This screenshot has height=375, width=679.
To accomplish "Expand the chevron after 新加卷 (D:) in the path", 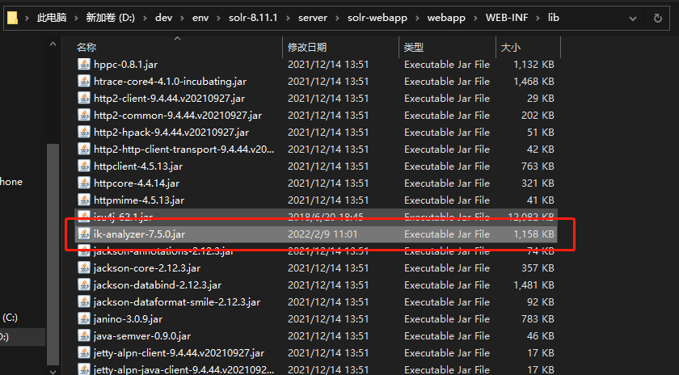I will click(145, 19).
